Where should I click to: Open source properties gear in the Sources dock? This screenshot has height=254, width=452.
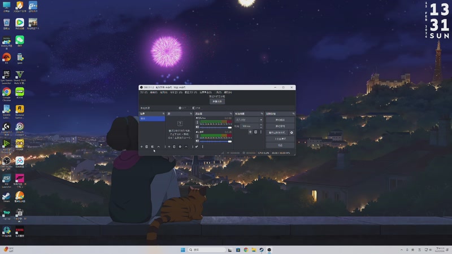click(x=180, y=147)
